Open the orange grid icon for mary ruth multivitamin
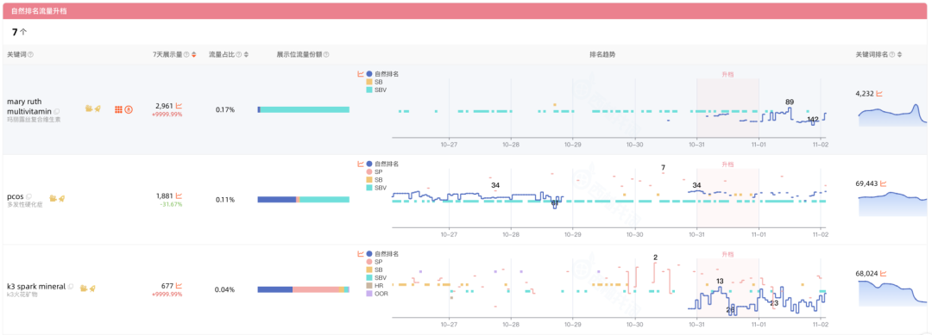 tap(118, 109)
